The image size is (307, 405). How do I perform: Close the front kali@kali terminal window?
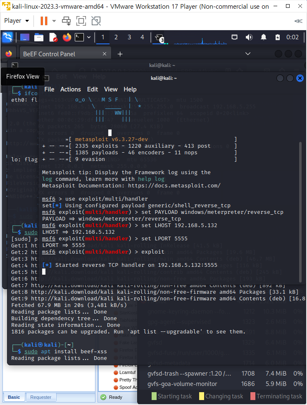tap(300, 78)
